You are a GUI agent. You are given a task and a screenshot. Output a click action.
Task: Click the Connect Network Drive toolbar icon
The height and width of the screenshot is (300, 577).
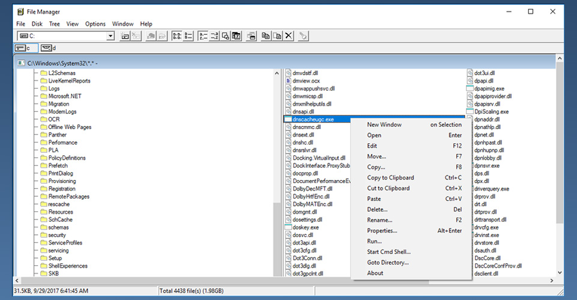pos(125,35)
